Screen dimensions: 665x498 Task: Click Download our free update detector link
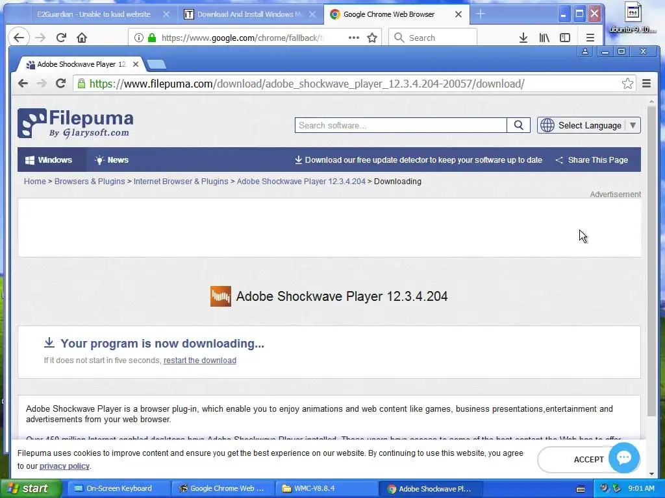418,160
